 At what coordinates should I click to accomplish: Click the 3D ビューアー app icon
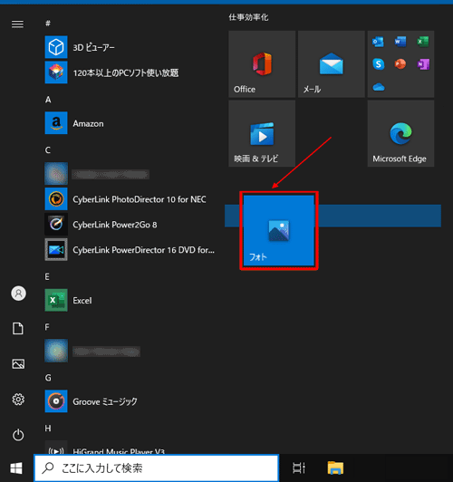(x=56, y=47)
